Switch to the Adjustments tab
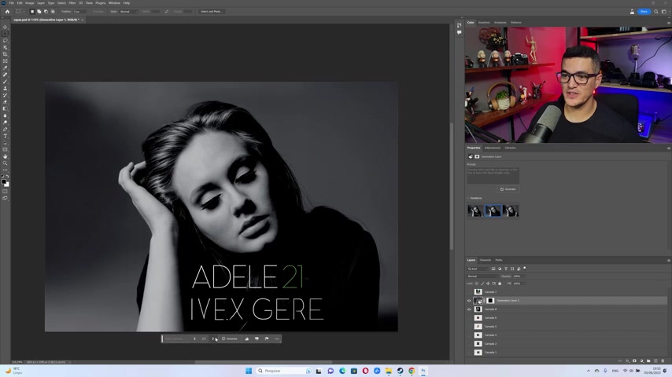Screen dimensions: 672x377 [x=493, y=148]
